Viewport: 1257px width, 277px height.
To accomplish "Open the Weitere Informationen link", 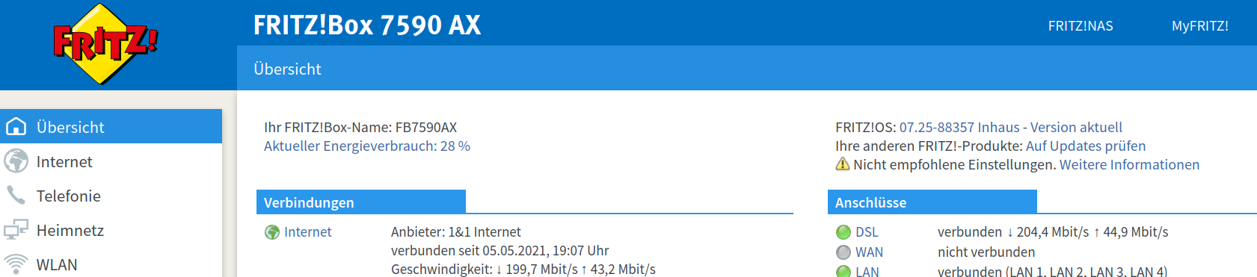I will point(1129,165).
